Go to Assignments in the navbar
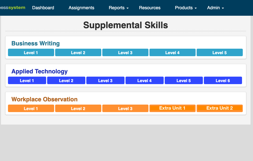 pyautogui.click(x=81, y=8)
